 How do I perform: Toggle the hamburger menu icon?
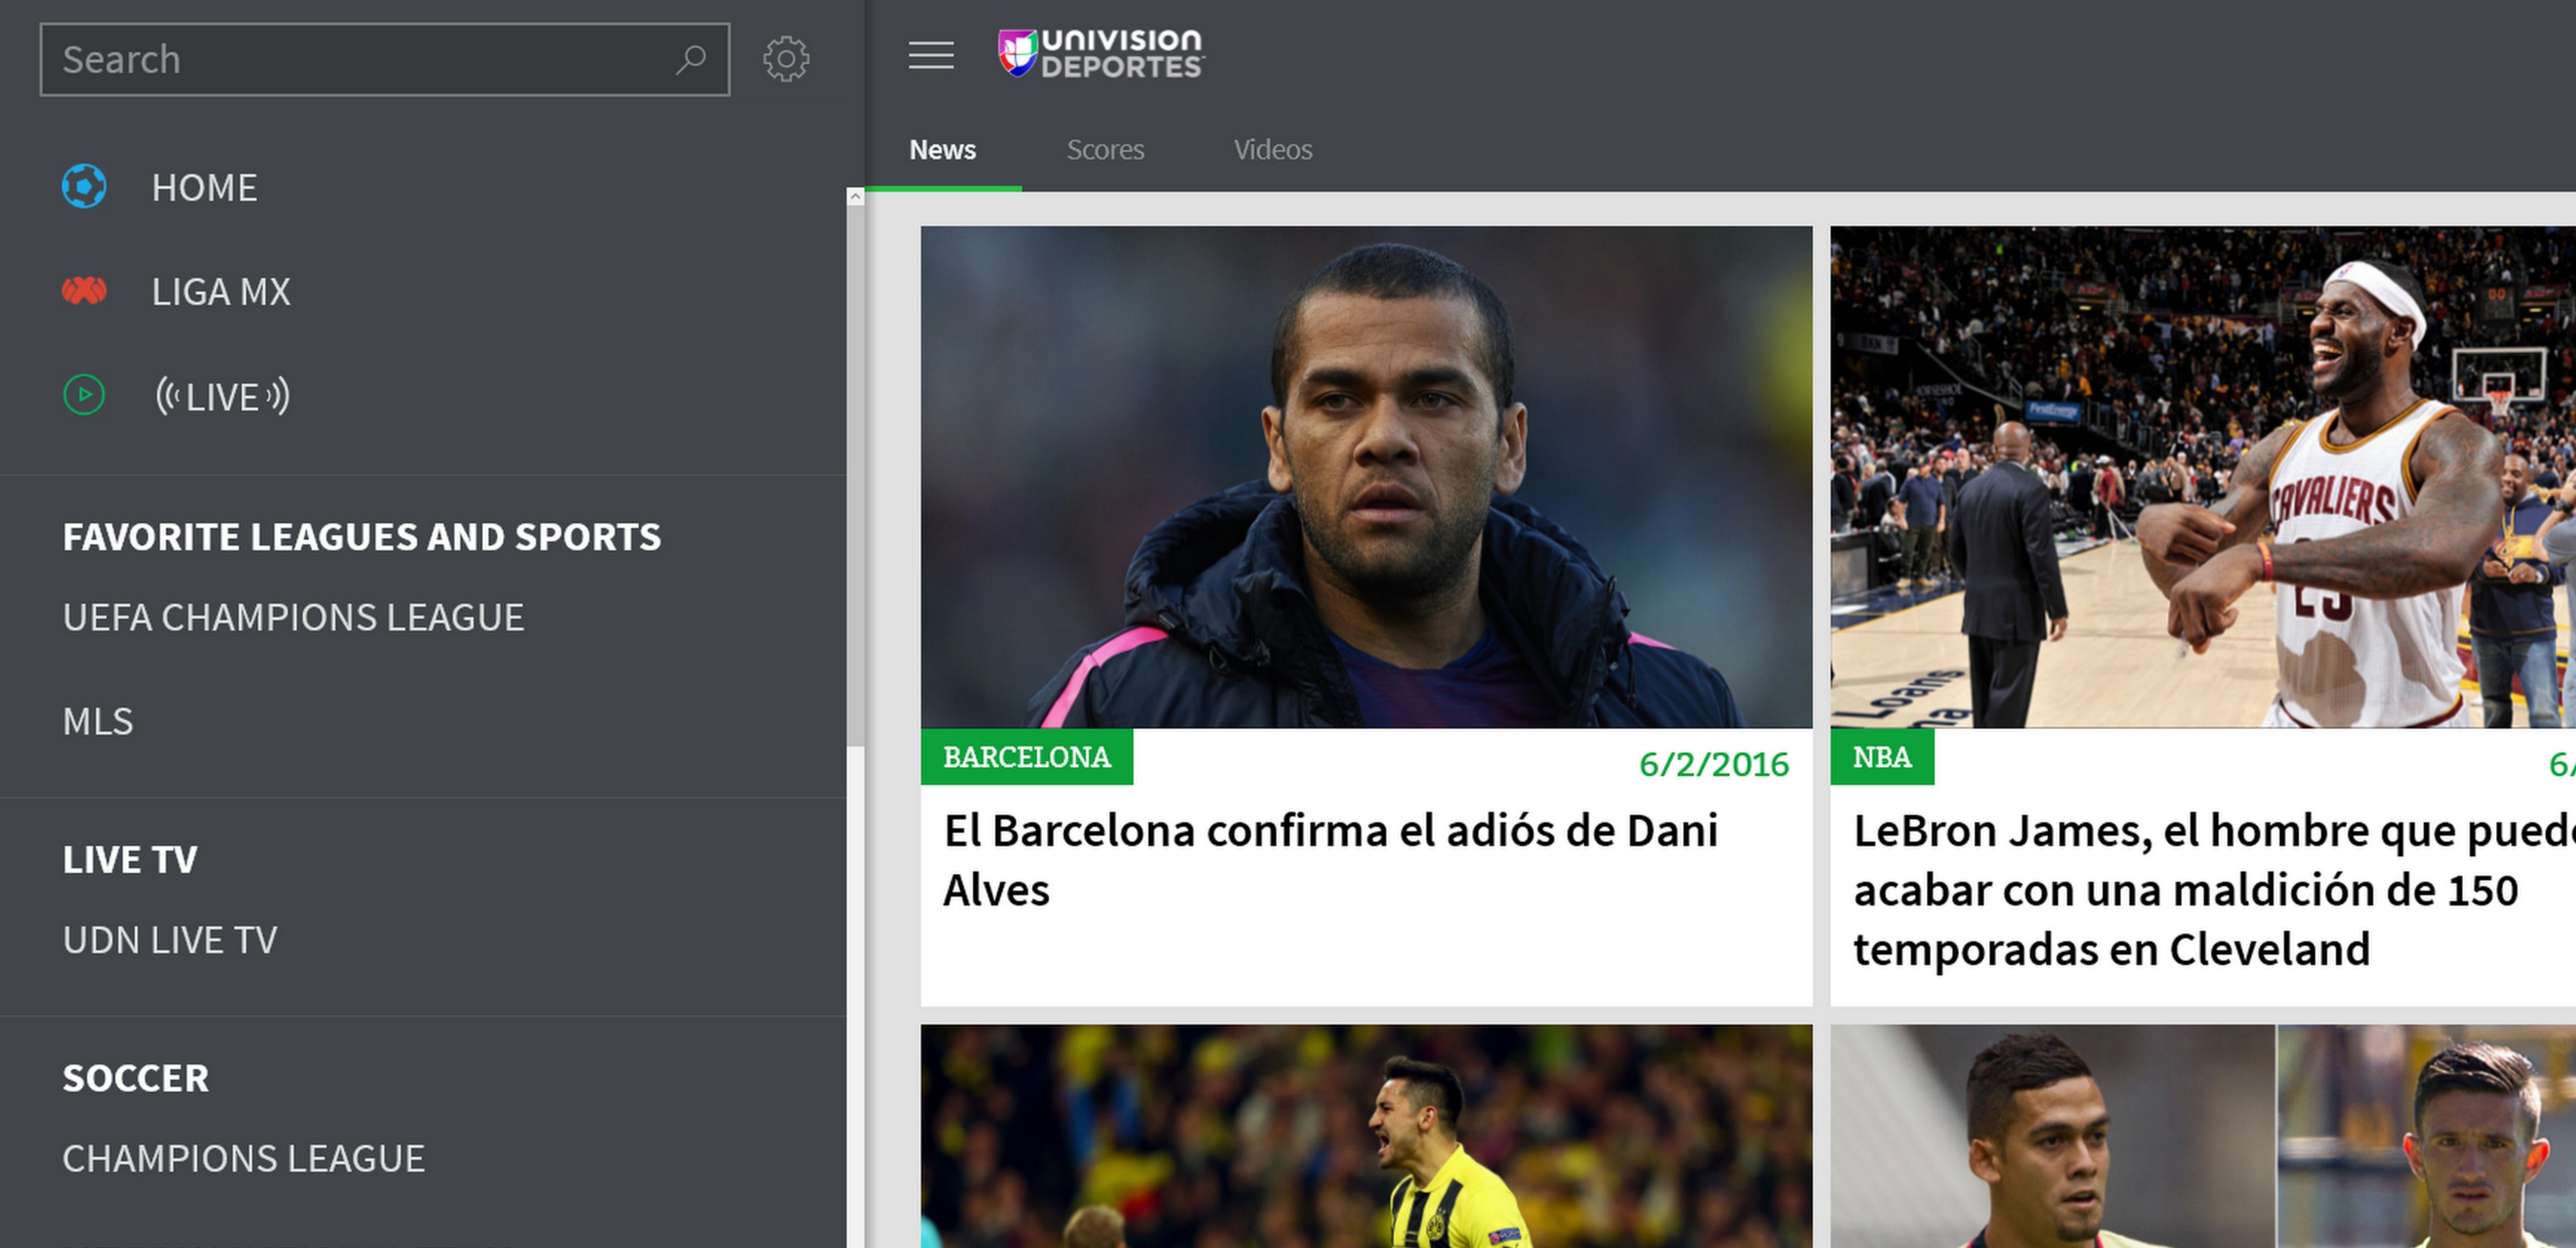point(931,55)
